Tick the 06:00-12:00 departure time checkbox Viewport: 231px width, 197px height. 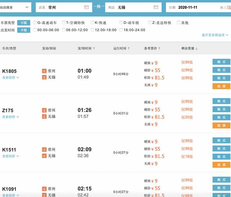64,30
